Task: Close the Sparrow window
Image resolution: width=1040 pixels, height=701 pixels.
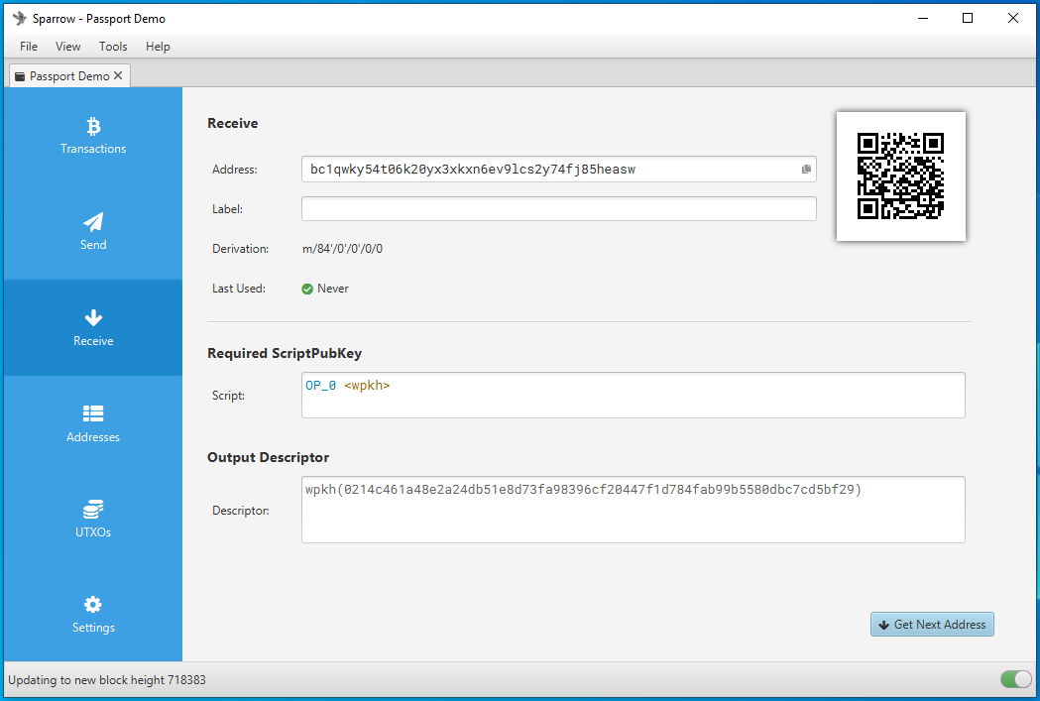Action: (1013, 19)
